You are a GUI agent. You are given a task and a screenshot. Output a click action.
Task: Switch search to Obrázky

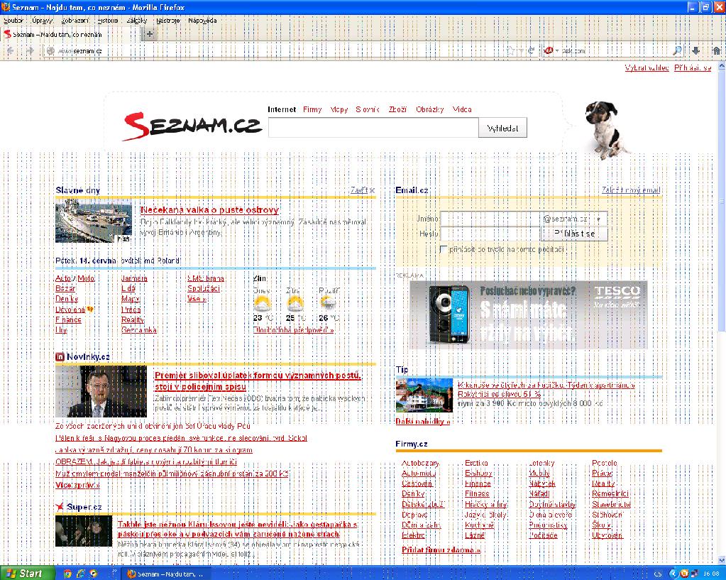tap(429, 109)
